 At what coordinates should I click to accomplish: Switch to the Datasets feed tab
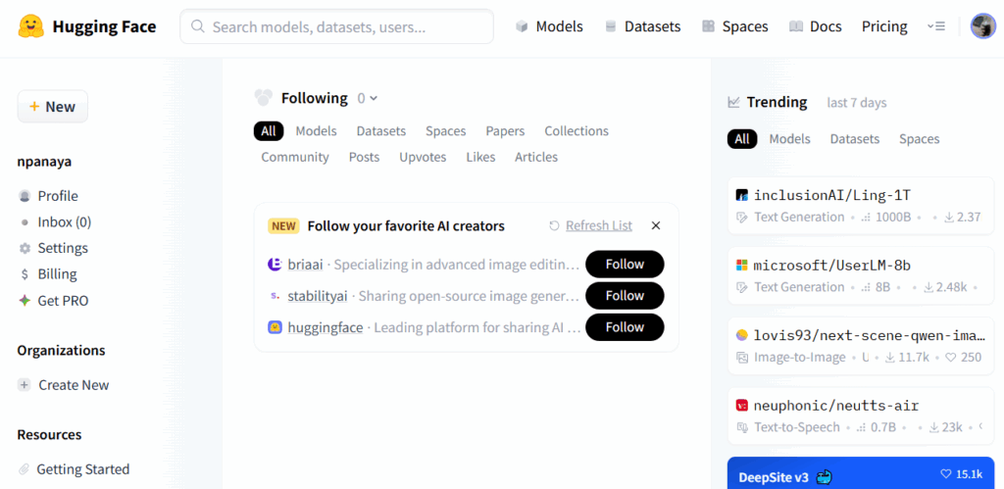coord(380,130)
